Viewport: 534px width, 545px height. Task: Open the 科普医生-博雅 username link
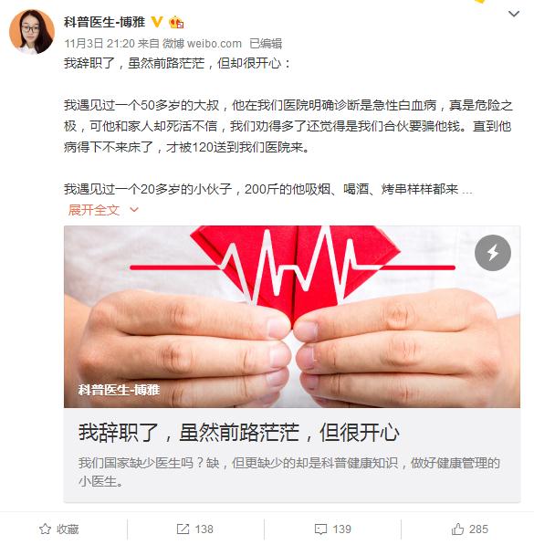pos(104,22)
